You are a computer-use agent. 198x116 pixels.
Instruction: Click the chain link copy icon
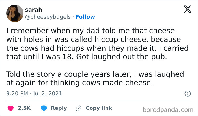[x=78, y=108]
